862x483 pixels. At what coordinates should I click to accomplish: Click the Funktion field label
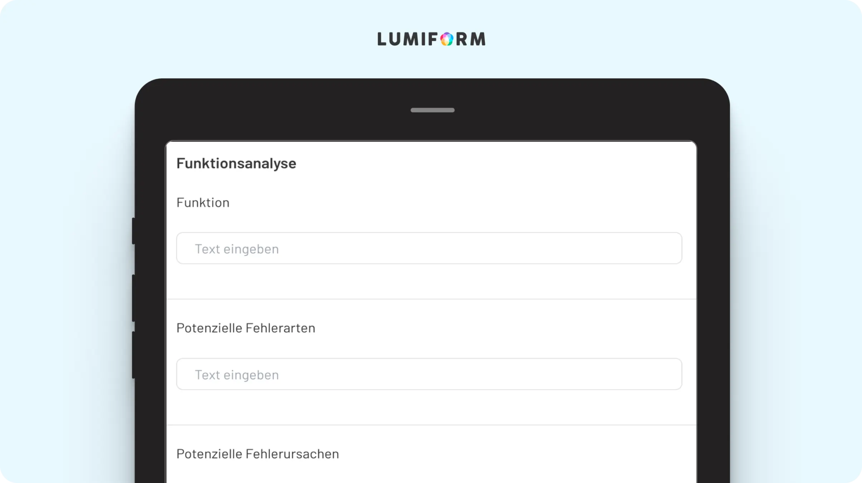[203, 202]
